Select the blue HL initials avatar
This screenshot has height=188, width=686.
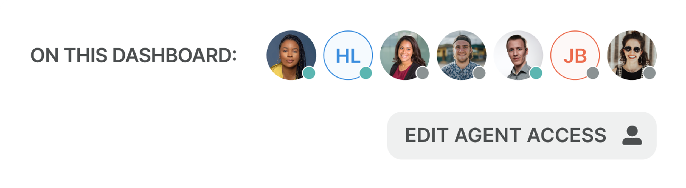pos(348,55)
